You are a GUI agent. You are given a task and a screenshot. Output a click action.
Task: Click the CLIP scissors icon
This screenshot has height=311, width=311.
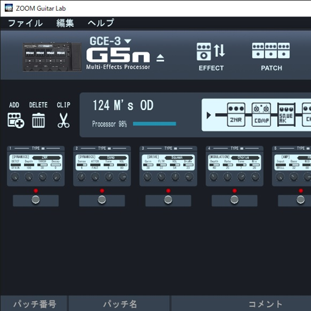pyautogui.click(x=64, y=120)
